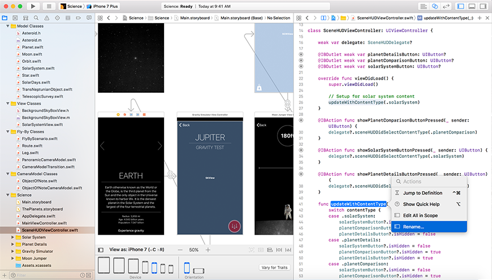Open MainViewController.swift in the navigator
This screenshot has height=280, width=492.
coord(45,223)
